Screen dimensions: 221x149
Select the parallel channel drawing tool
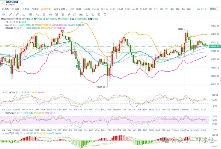pyautogui.click(x=17, y=14)
